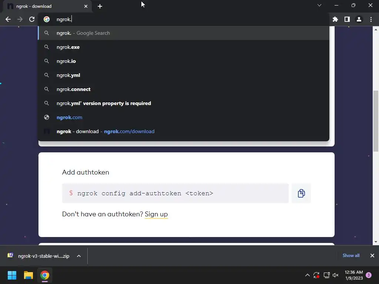The width and height of the screenshot is (379, 284).
Task: Open the ngrok.com URL suggestion
Action: pos(184,117)
